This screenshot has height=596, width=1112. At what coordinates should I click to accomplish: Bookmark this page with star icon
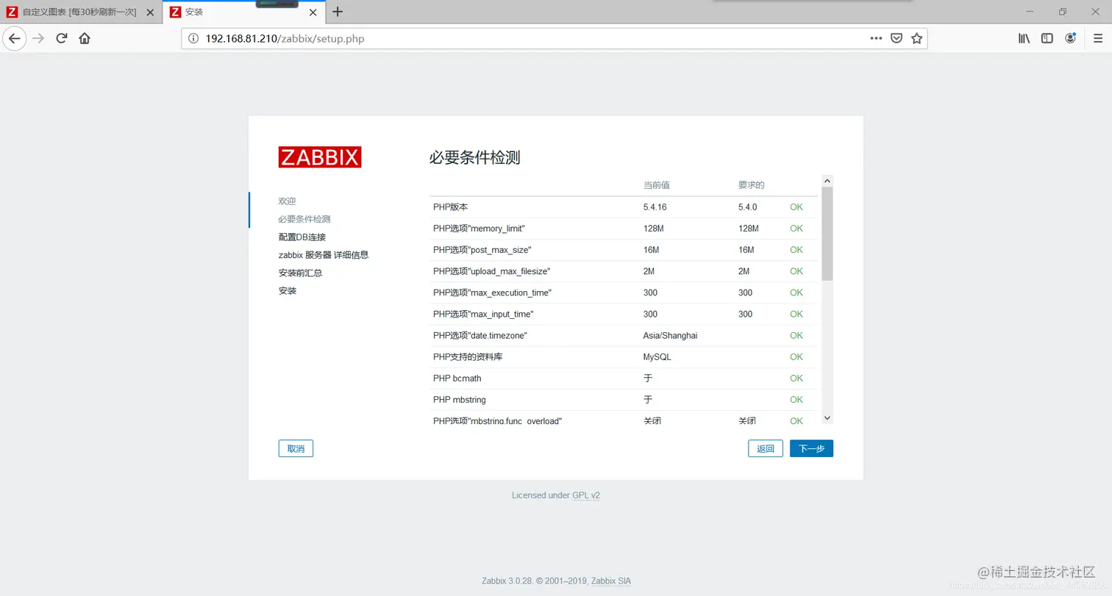point(916,38)
